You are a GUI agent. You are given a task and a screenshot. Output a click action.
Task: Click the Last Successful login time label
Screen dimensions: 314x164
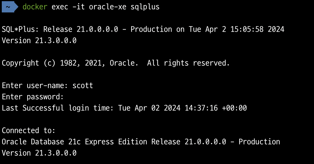coord(58,108)
